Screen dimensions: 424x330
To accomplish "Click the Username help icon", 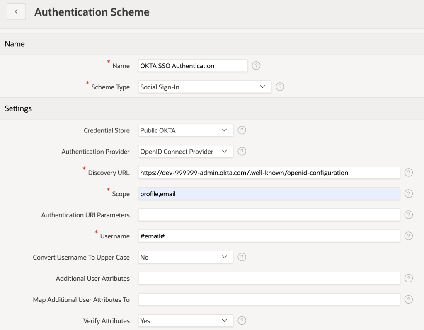I will (x=408, y=236).
